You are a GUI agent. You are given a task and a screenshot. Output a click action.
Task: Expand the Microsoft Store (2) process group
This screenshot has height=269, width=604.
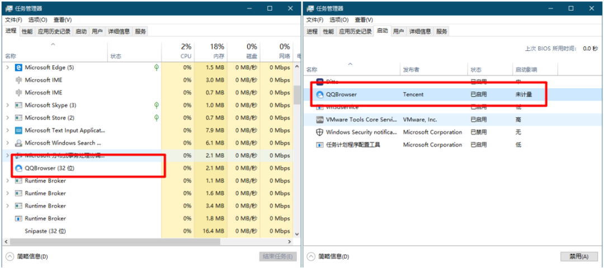pos(7,118)
